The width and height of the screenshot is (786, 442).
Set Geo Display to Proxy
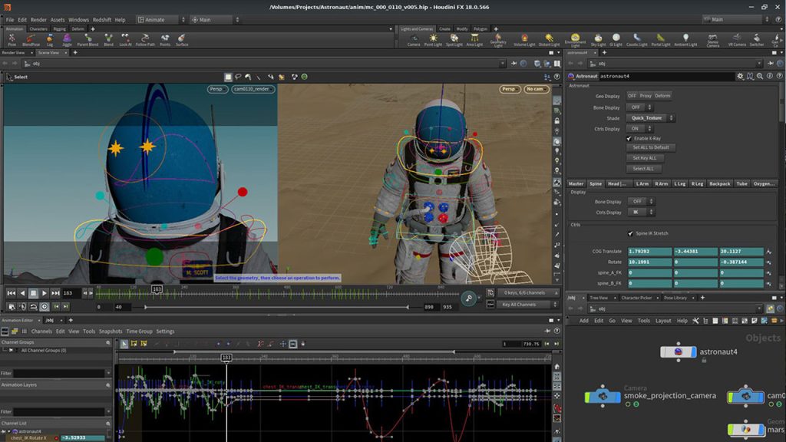pos(646,95)
